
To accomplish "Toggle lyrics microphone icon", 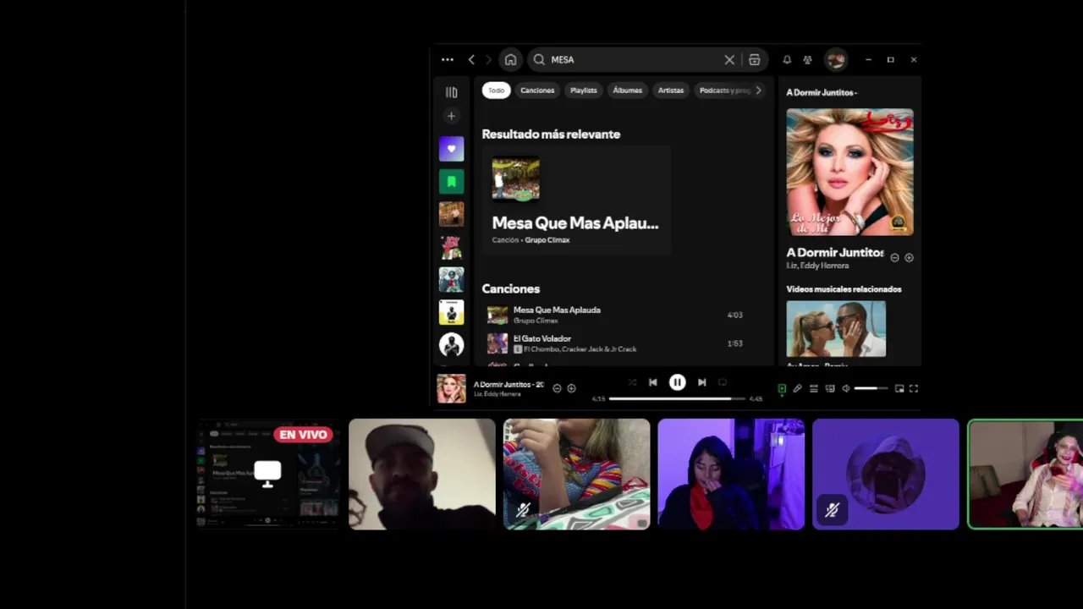I will [797, 388].
